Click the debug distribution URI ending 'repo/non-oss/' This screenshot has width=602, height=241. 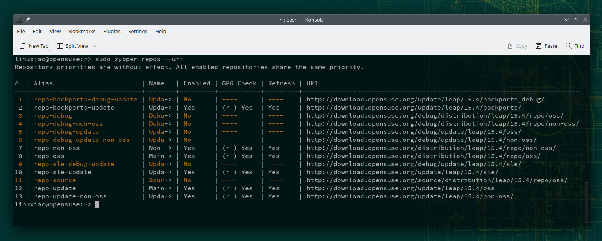click(x=443, y=123)
